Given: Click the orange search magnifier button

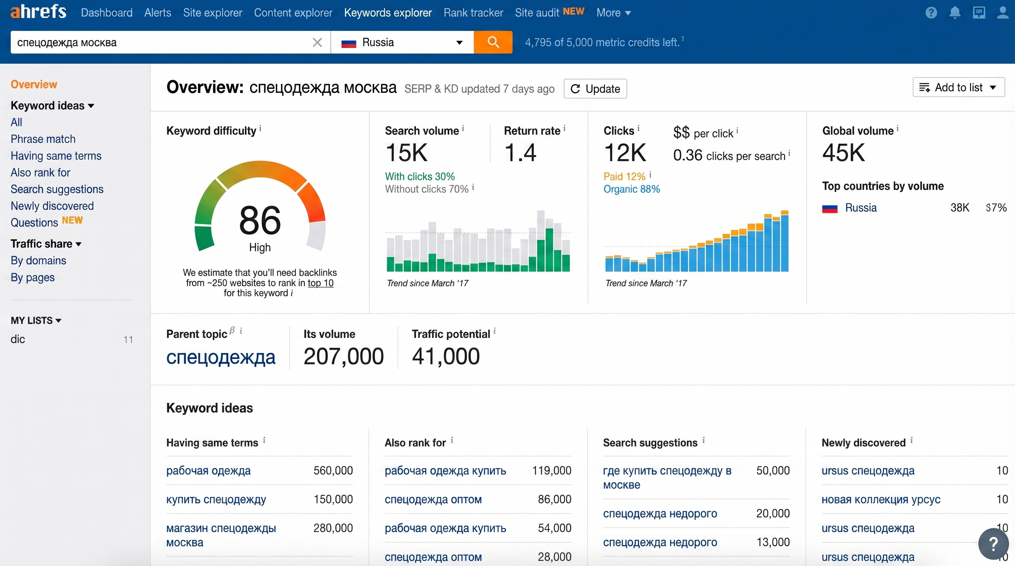Looking at the screenshot, I should (x=493, y=42).
